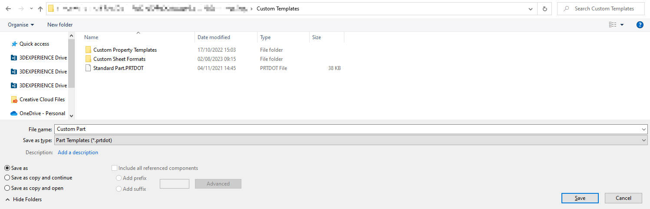Click the Refresh folder icon
Screen dimensions: 650x209
click(544, 9)
